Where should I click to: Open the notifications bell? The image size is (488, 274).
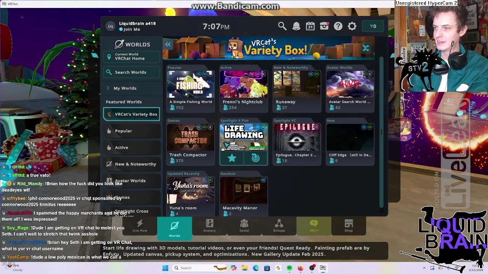pyautogui.click(x=296, y=26)
